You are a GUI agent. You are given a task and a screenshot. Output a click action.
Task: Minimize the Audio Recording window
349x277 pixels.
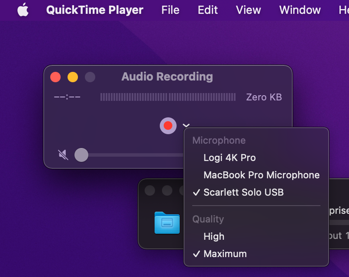73,77
